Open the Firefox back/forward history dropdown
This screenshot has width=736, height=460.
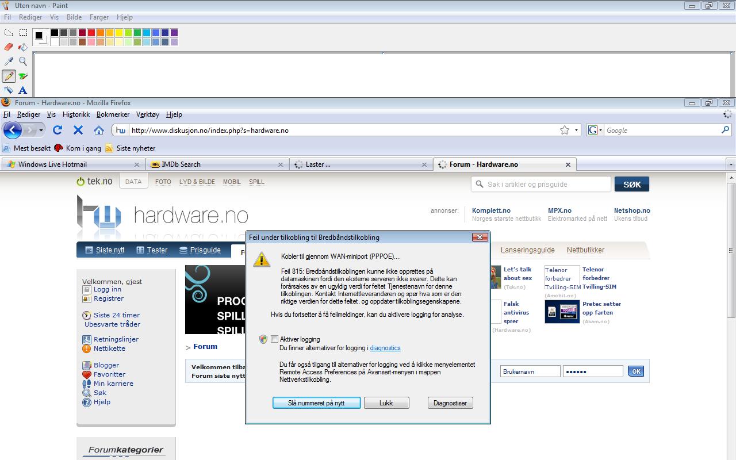(41, 131)
